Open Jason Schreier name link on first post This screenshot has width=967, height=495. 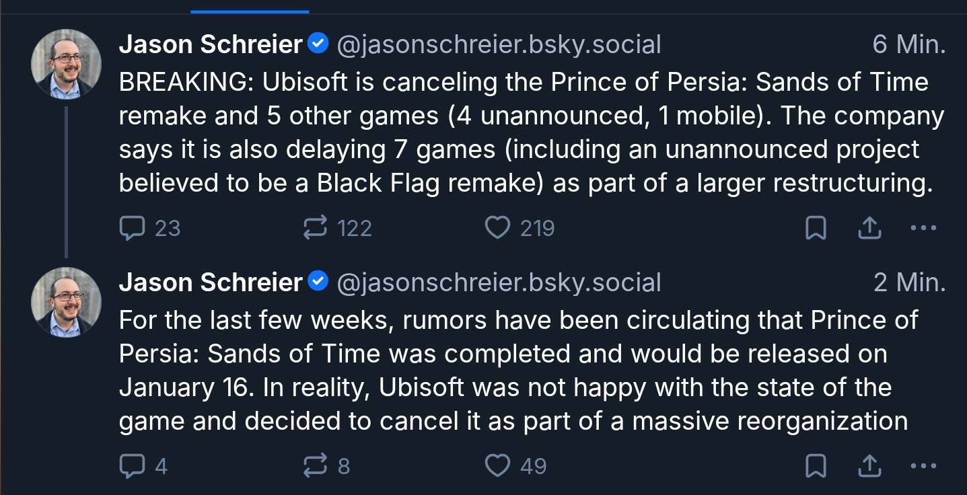211,45
